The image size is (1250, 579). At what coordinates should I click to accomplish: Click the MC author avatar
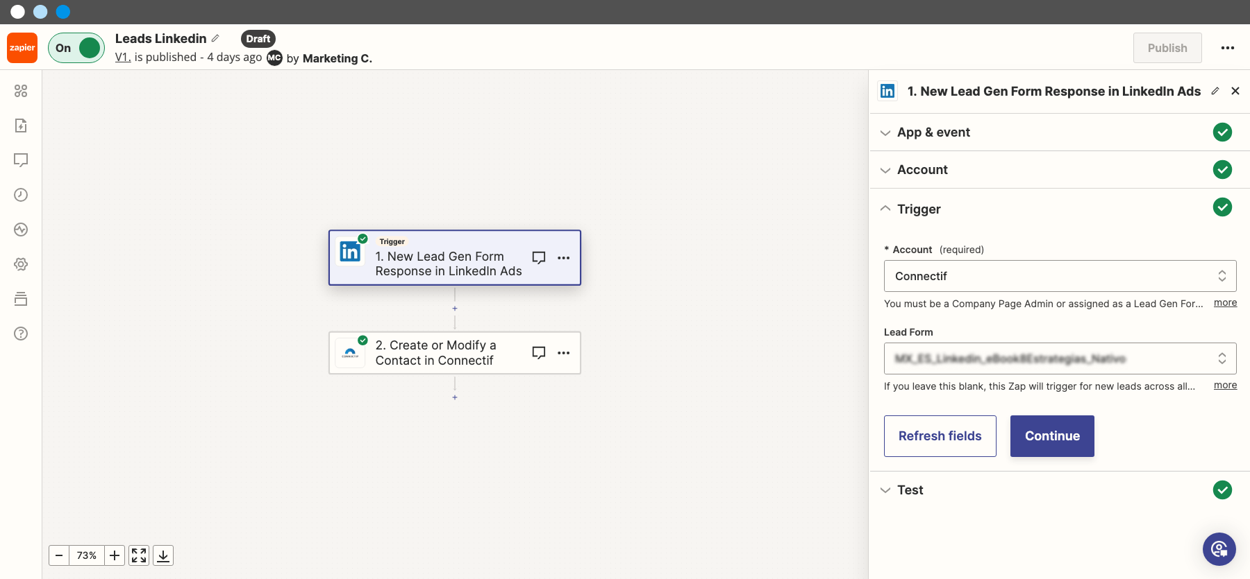click(x=275, y=58)
